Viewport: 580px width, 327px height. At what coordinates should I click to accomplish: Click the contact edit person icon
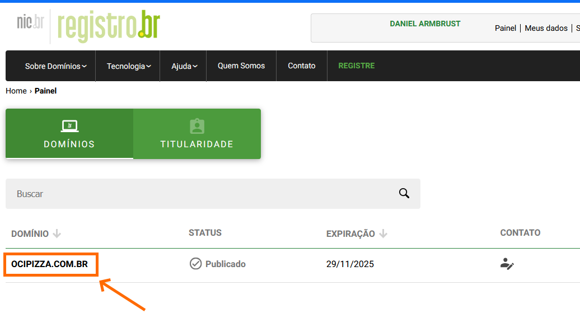tap(507, 264)
